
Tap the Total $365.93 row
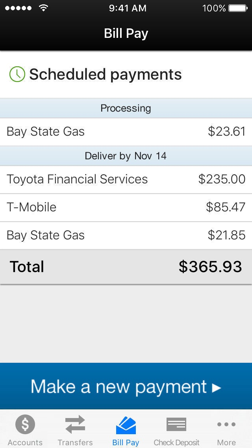click(126, 267)
